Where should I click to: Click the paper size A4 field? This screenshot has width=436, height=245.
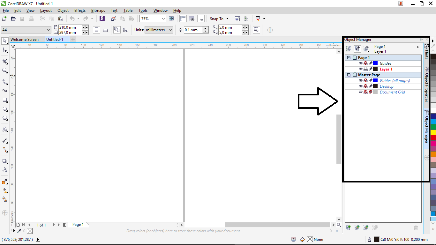26,30
